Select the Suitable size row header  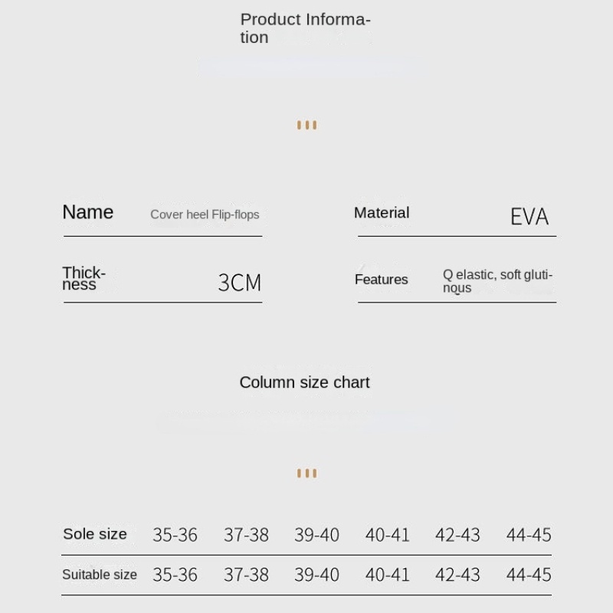point(100,575)
